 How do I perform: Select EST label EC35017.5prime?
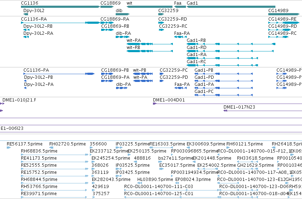[x=177, y=165]
